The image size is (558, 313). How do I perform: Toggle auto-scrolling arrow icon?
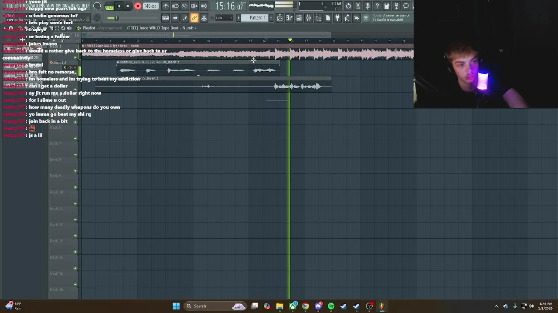175,18
